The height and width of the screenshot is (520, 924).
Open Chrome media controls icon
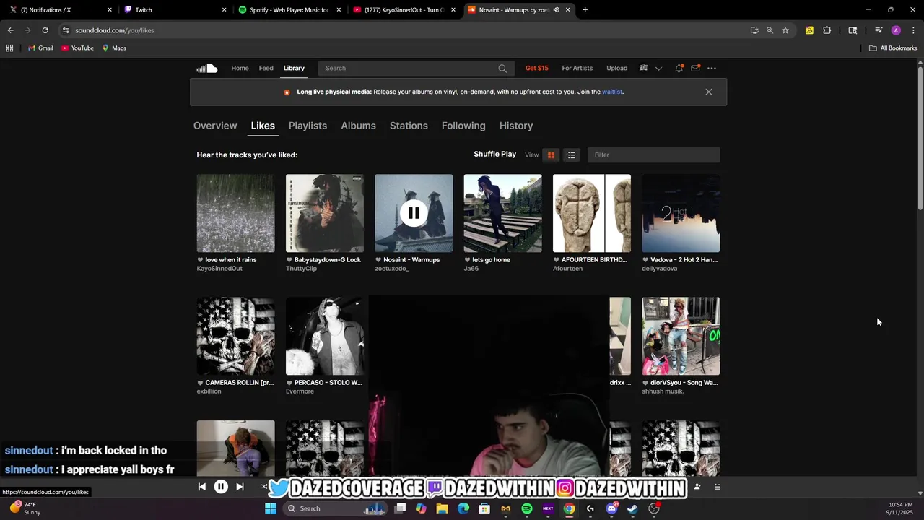pyautogui.click(x=879, y=30)
